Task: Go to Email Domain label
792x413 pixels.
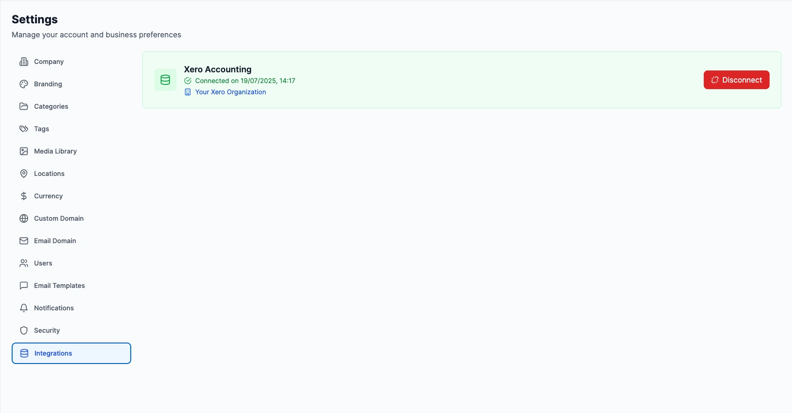Action: point(55,241)
